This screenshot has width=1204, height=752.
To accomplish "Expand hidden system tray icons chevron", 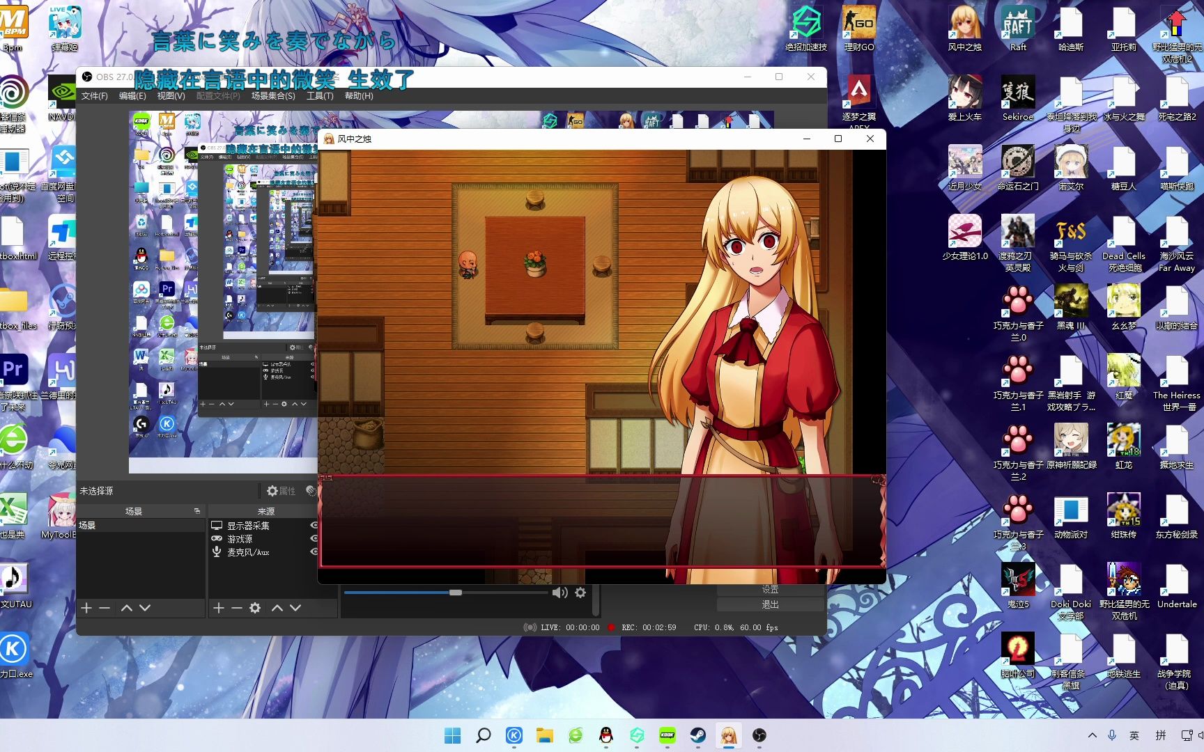I will tap(1092, 735).
